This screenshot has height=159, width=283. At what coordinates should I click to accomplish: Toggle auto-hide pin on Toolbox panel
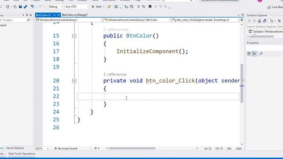click(x=27, y=15)
